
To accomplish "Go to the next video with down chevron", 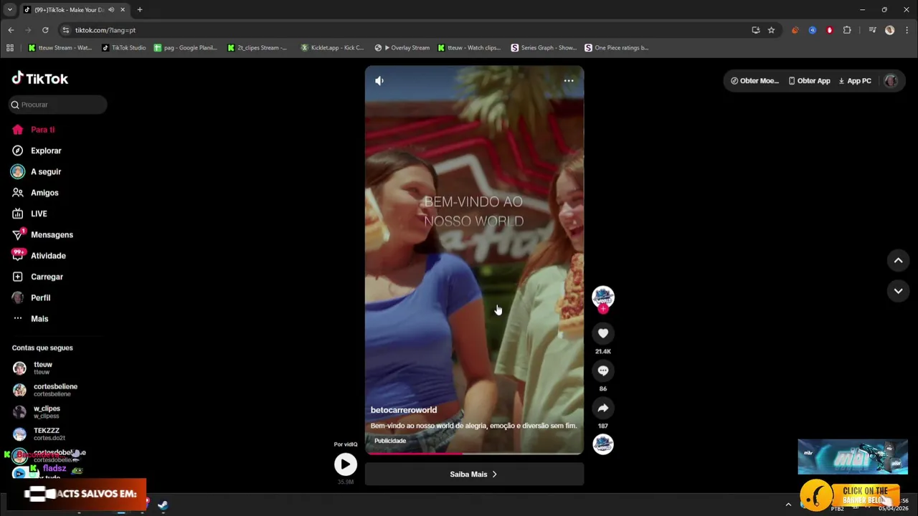I will [x=898, y=291].
